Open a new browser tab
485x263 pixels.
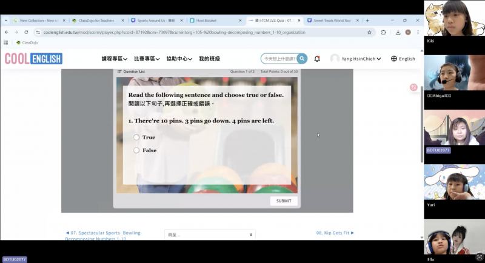coord(367,21)
